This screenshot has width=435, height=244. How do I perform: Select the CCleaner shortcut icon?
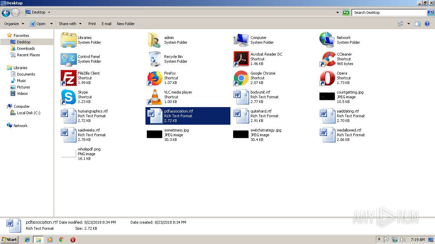click(x=327, y=59)
